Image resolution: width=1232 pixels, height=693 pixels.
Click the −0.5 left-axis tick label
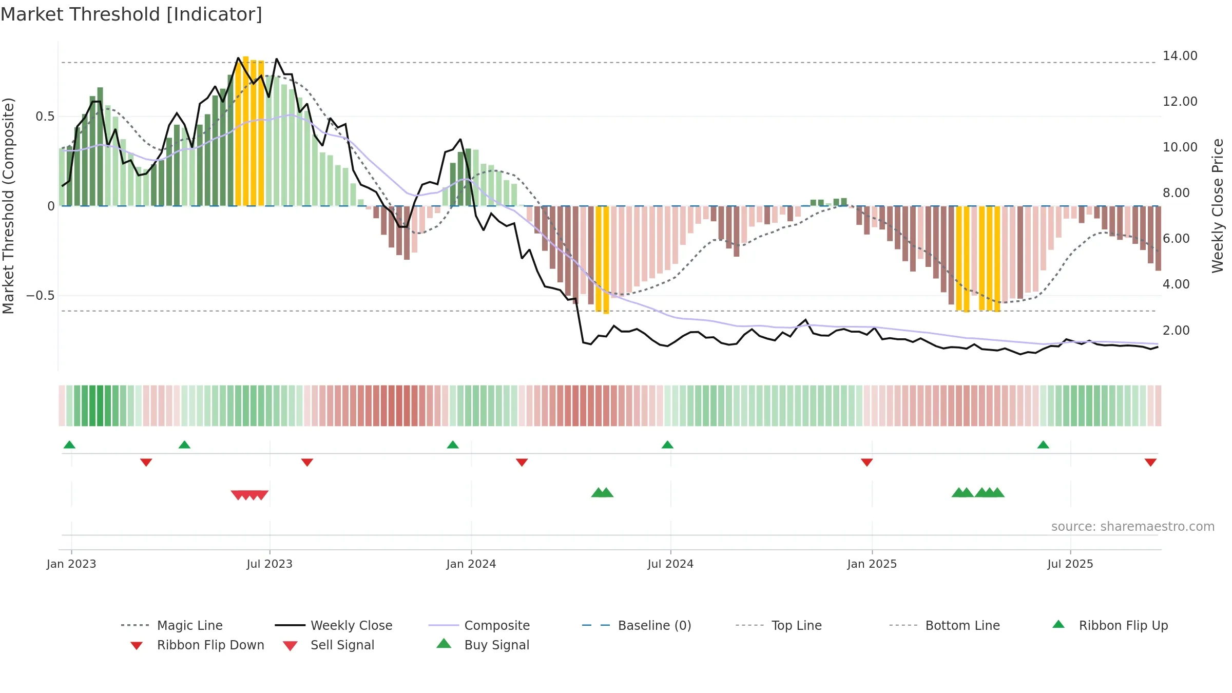[40, 296]
